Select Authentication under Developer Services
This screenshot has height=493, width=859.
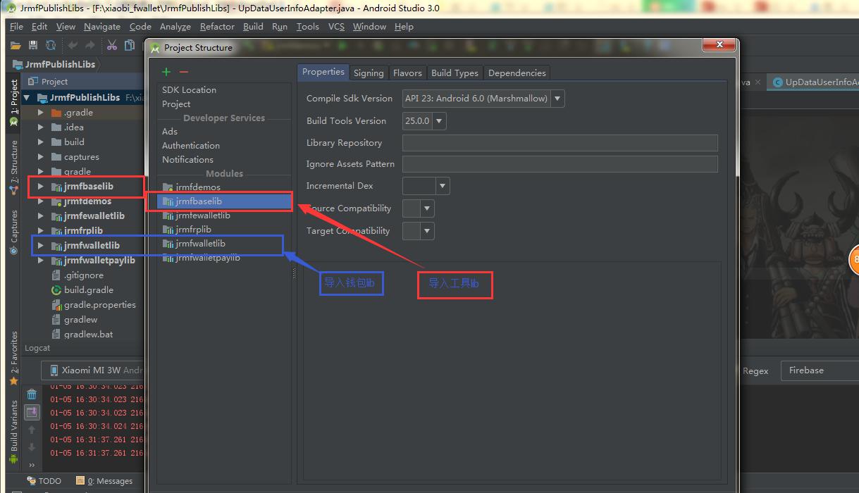point(191,146)
